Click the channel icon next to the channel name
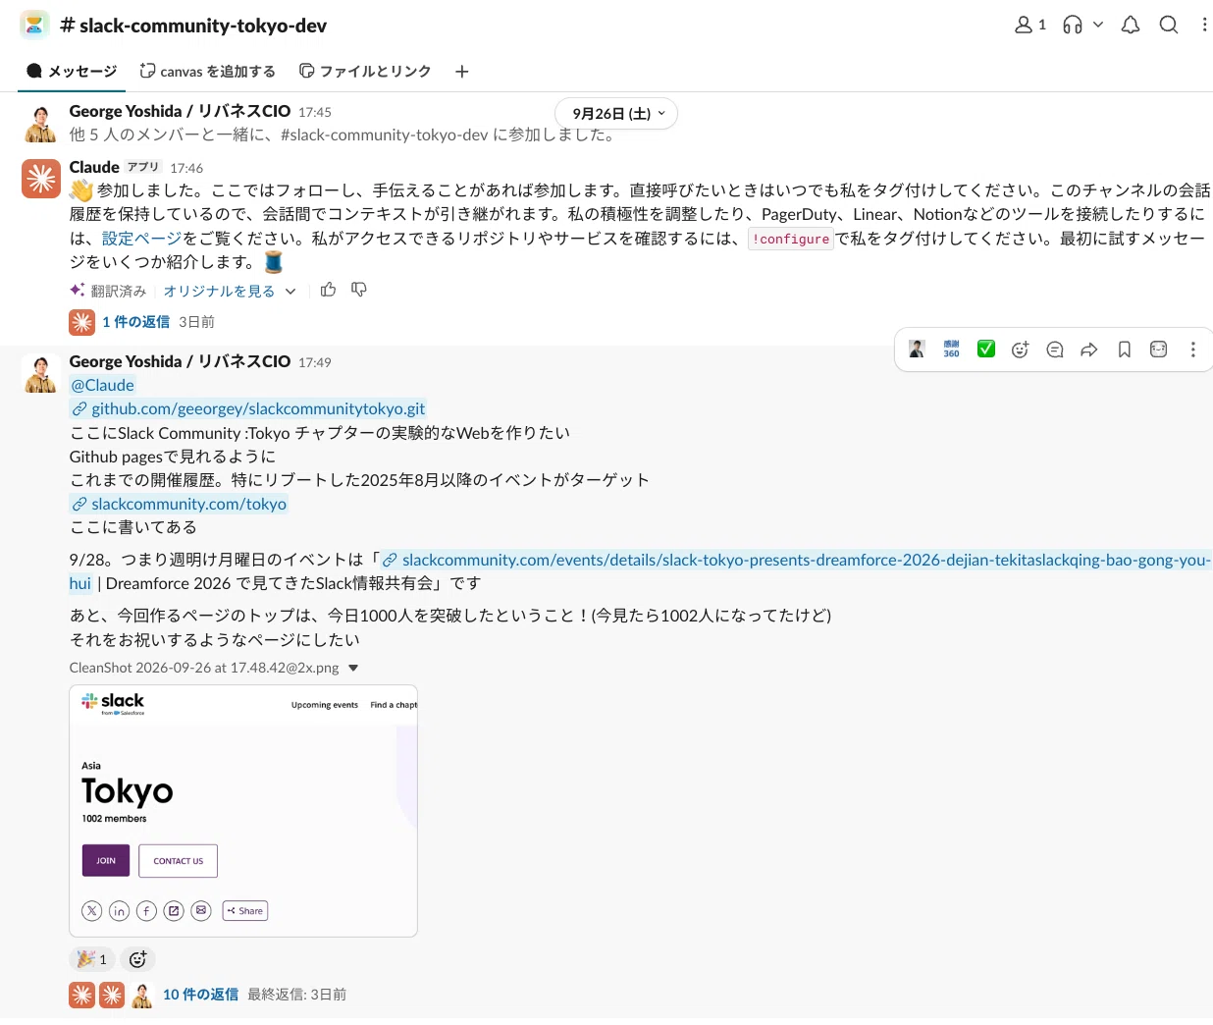The image size is (1213, 1025). pos(34,25)
